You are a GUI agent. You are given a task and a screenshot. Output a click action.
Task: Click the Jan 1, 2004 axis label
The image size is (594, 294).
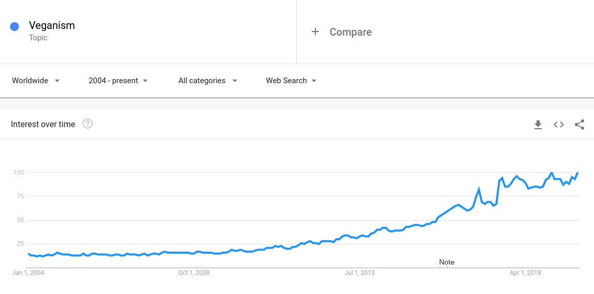[28, 273]
